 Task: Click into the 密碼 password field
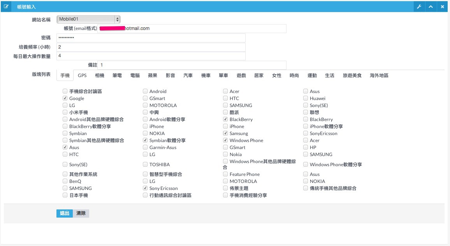tap(151, 38)
